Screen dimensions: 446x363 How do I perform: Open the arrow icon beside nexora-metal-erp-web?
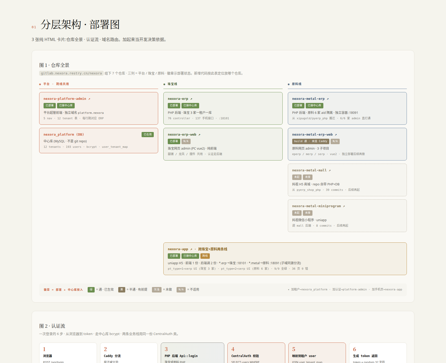click(336, 135)
